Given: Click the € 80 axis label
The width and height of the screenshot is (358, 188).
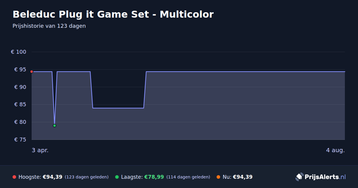Looking at the screenshot, I should pos(20,122).
